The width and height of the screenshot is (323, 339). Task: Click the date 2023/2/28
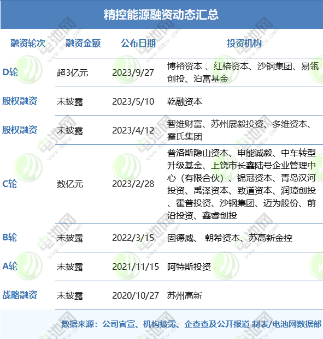pos(133,184)
